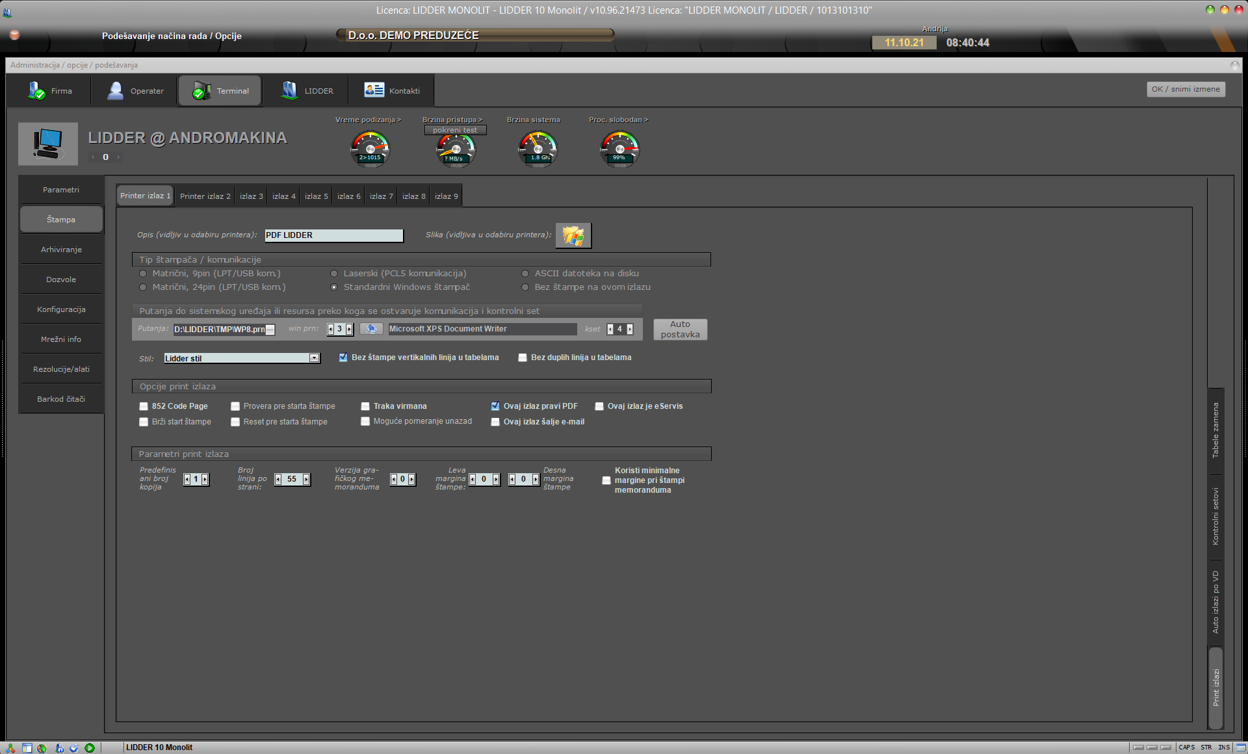Increase win prn value with right arrow
The height and width of the screenshot is (754, 1248).
(x=349, y=329)
